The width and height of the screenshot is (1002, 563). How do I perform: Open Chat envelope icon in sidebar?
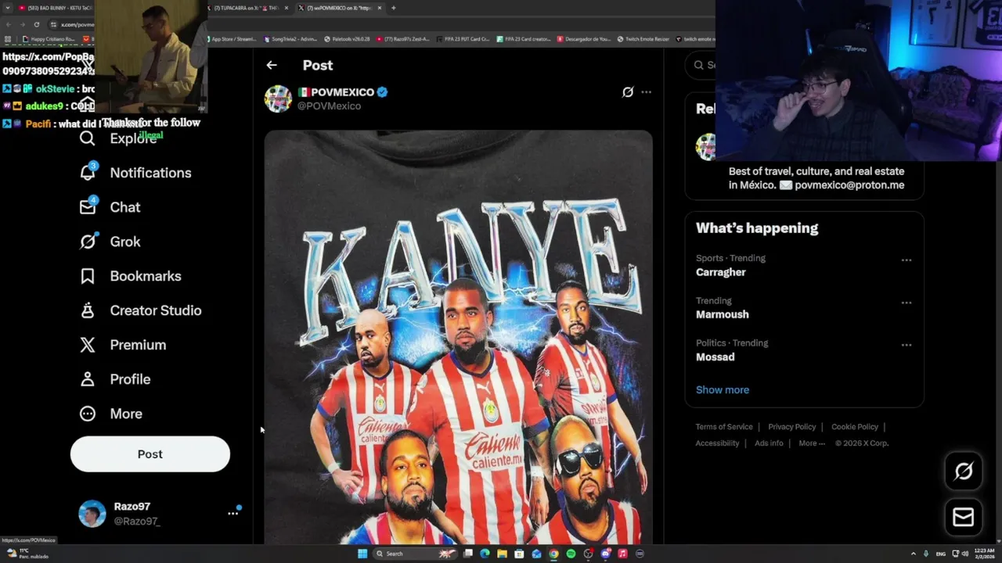(x=88, y=207)
